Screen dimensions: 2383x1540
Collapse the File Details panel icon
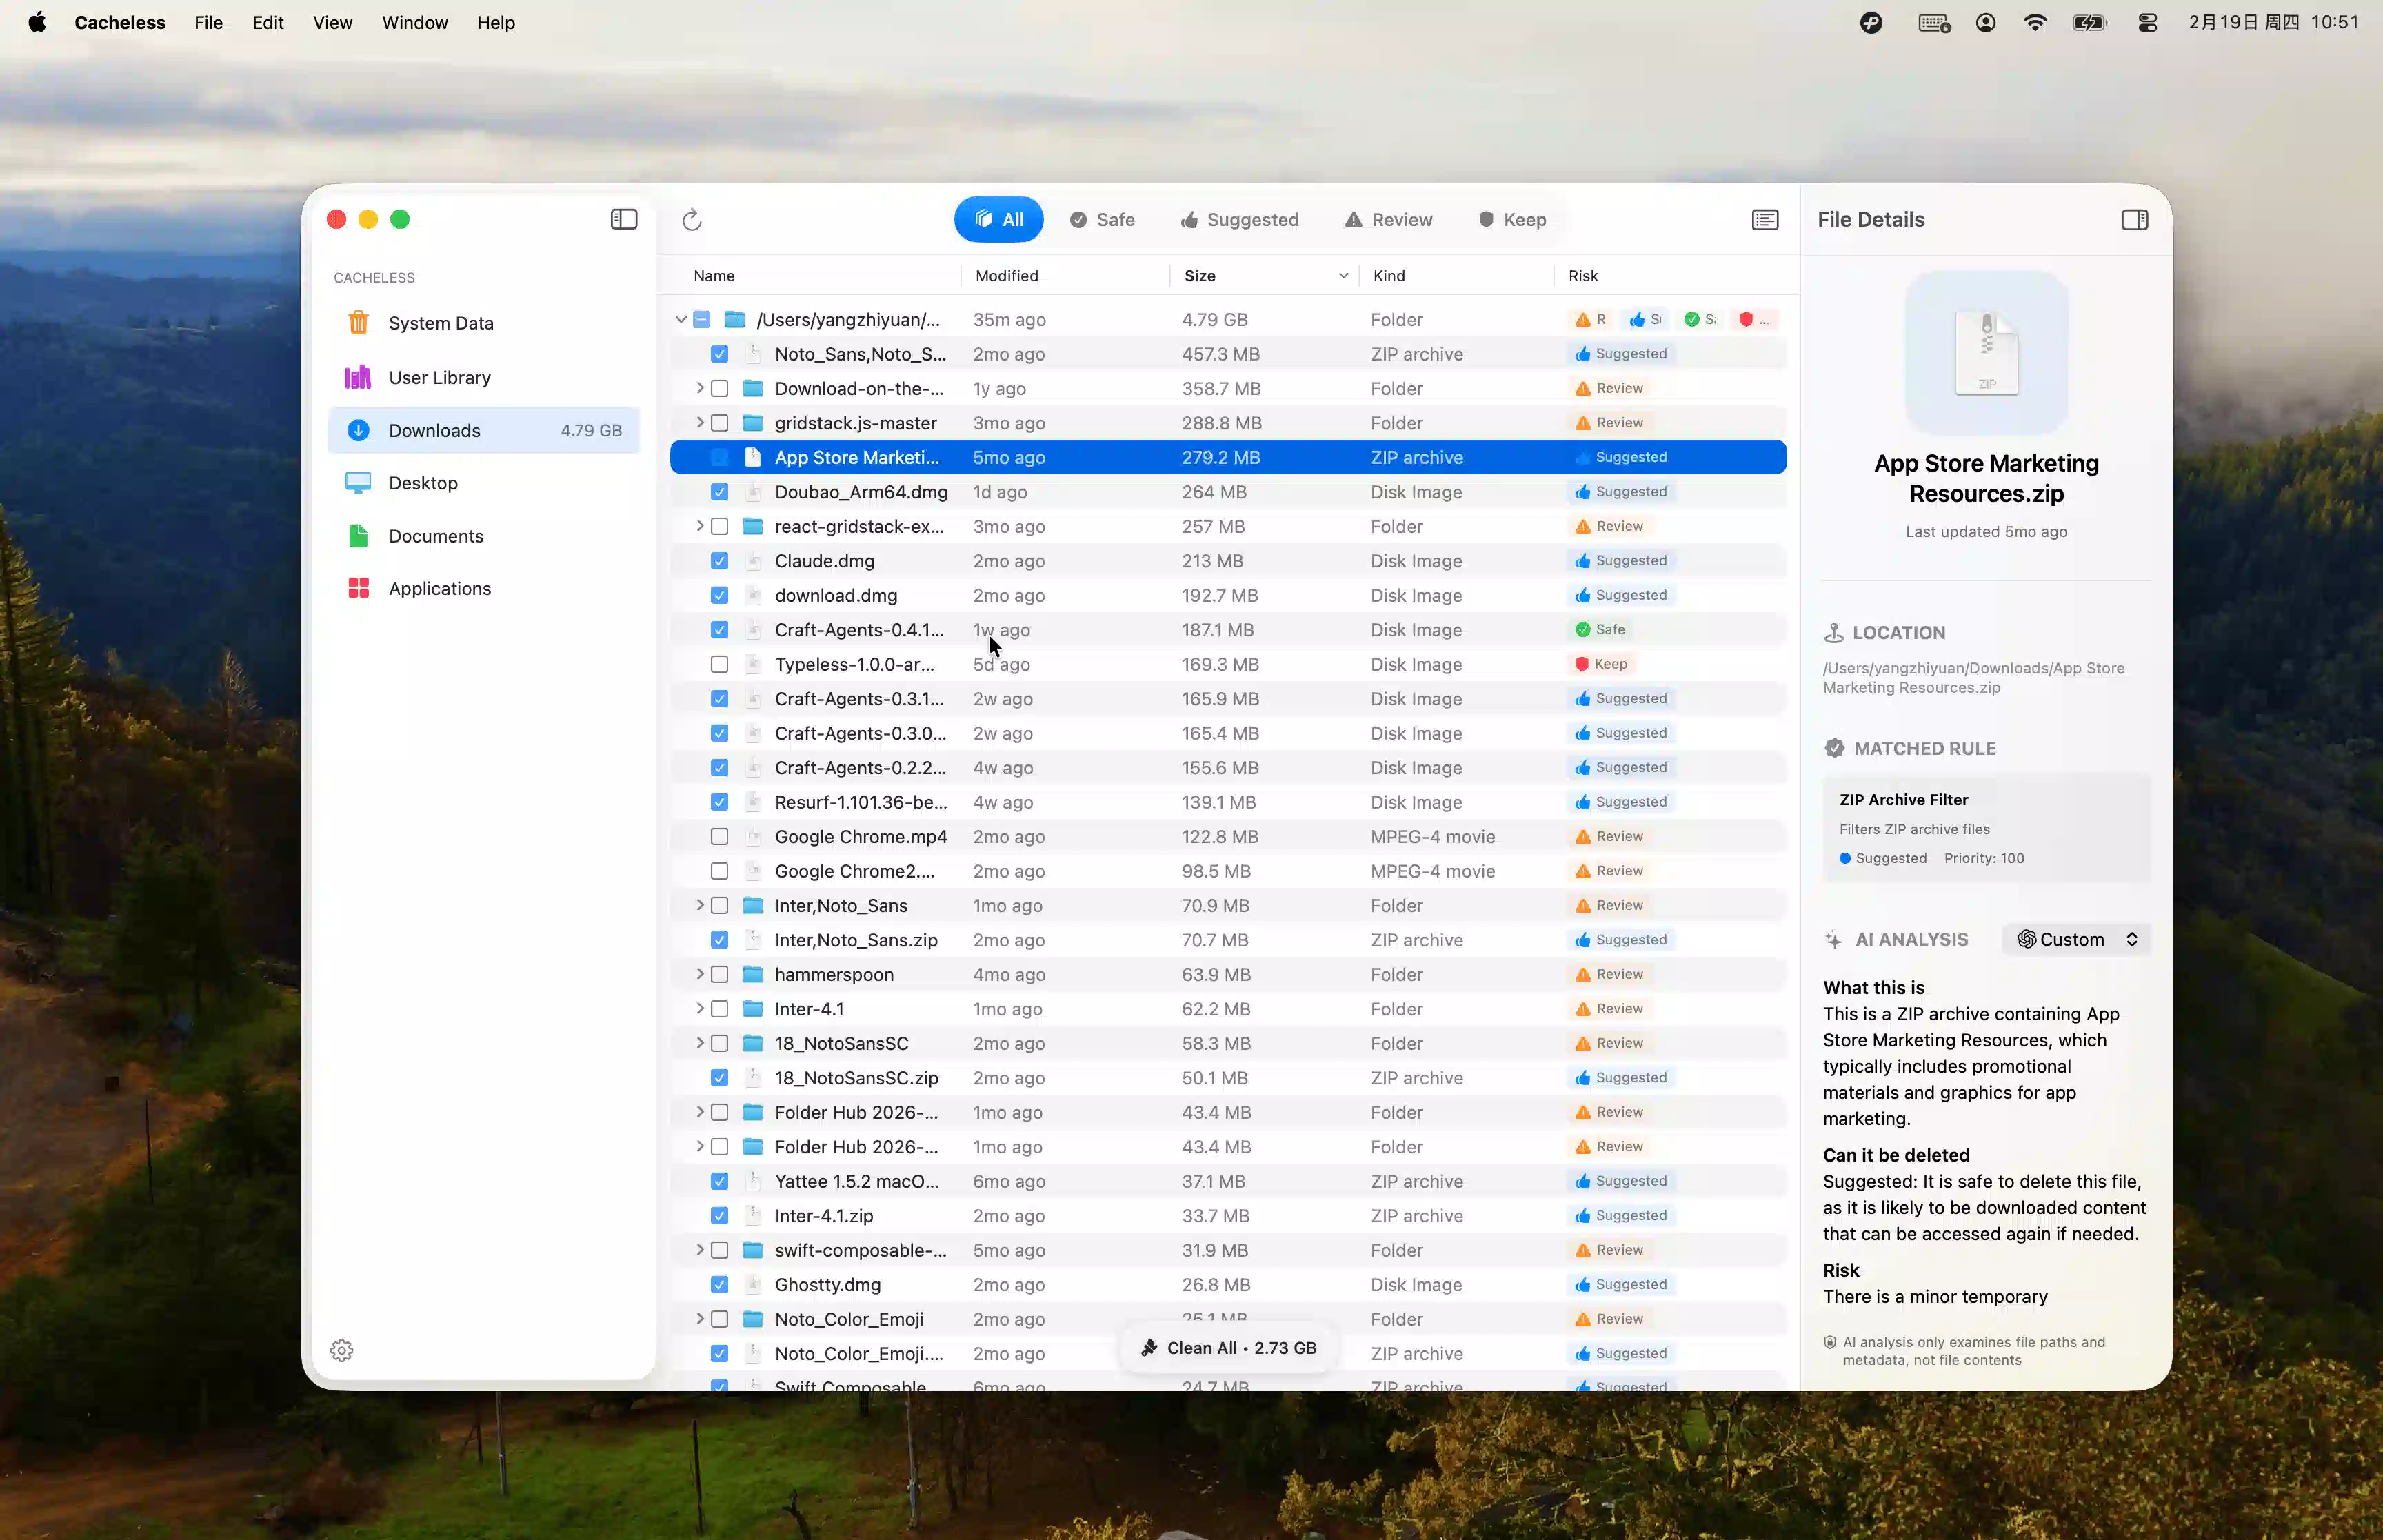[x=2134, y=219]
